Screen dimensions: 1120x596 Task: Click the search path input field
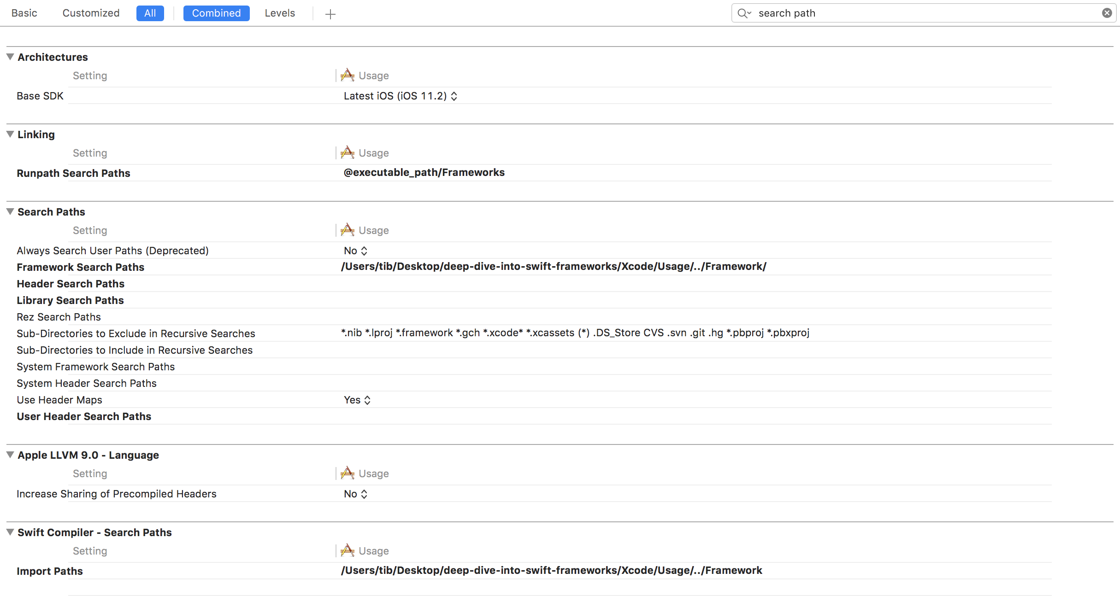pos(921,12)
